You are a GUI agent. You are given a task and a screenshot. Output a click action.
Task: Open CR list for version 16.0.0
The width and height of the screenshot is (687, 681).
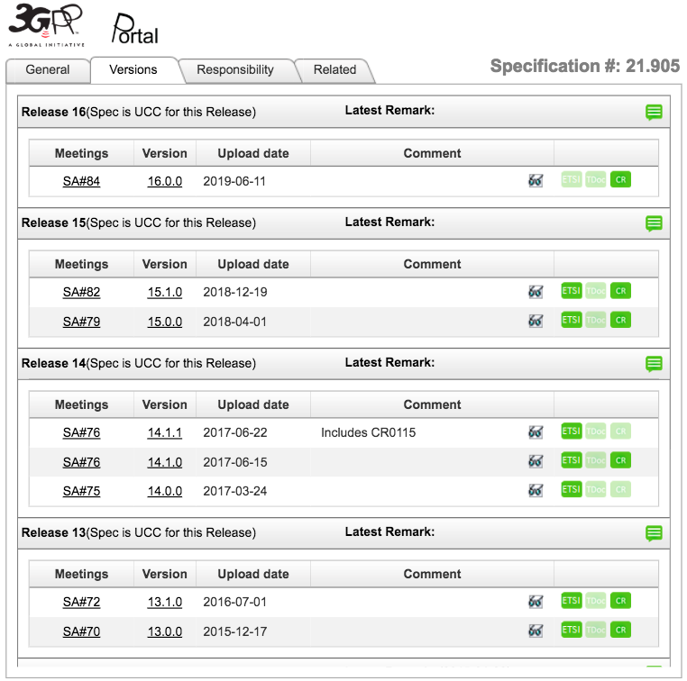[620, 179]
